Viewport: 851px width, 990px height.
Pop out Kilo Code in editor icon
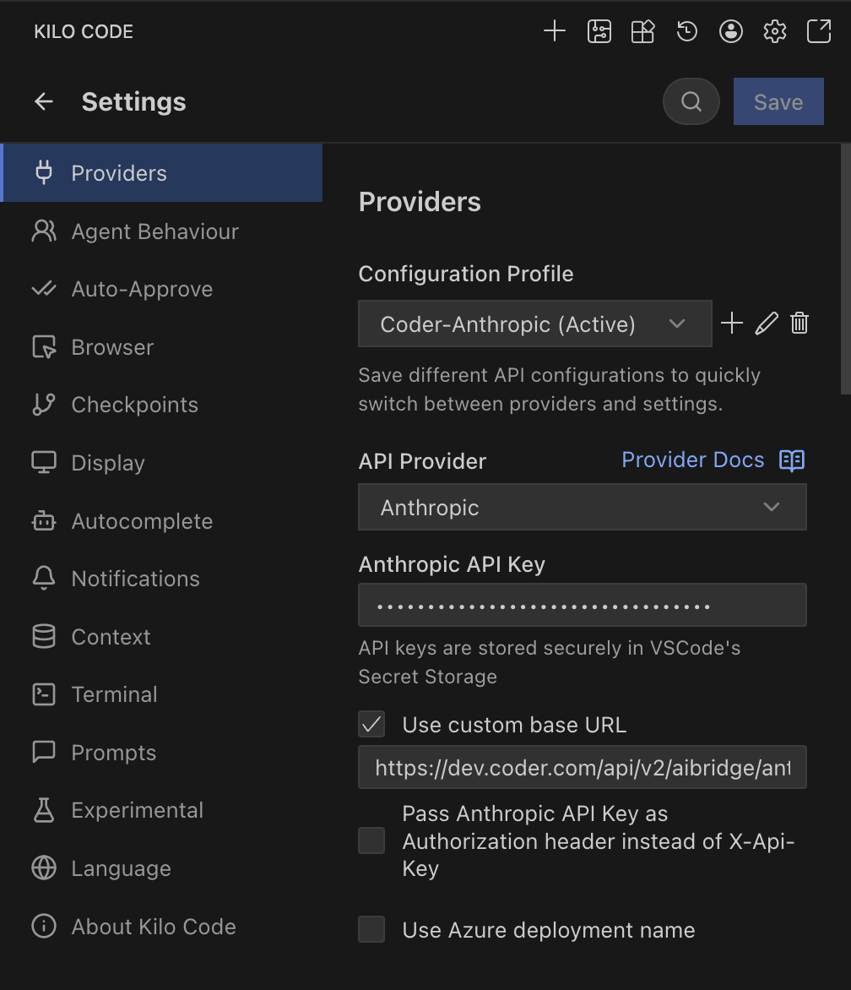click(x=819, y=31)
